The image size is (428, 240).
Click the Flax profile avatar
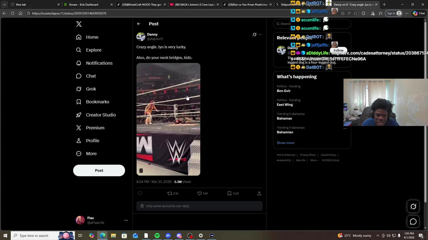80,220
